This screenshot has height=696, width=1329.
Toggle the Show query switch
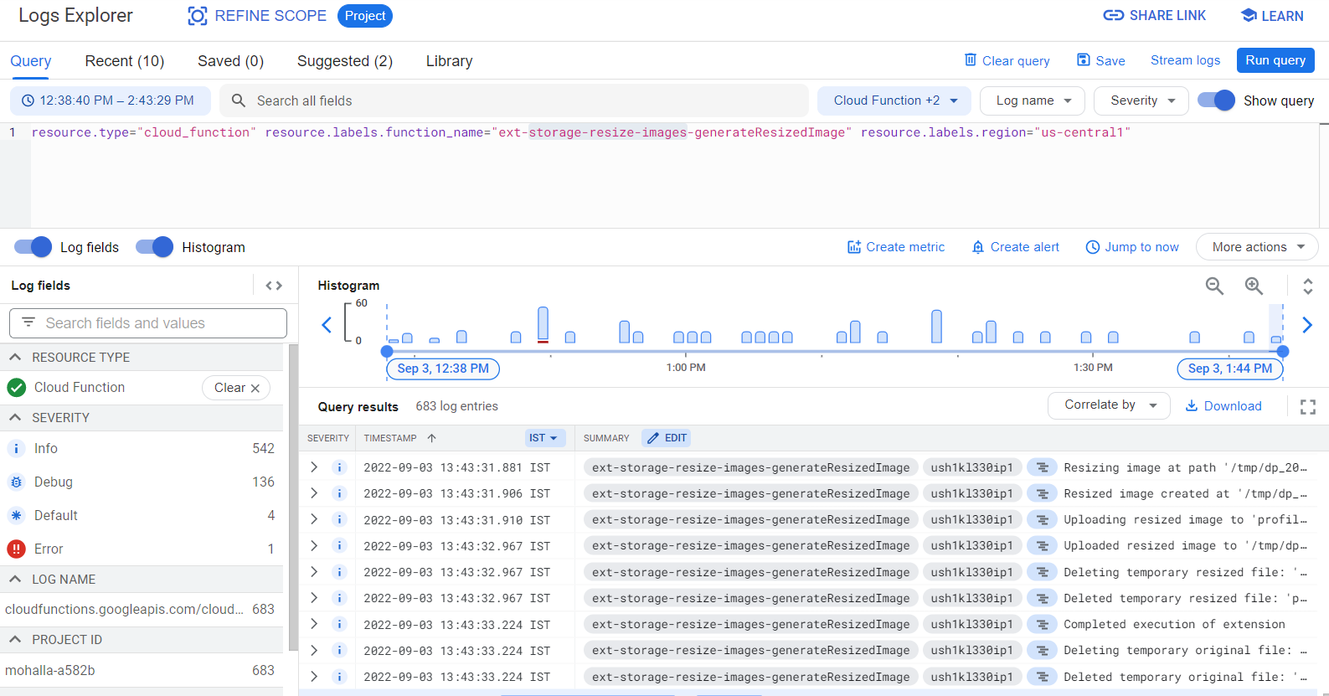pyautogui.click(x=1216, y=101)
